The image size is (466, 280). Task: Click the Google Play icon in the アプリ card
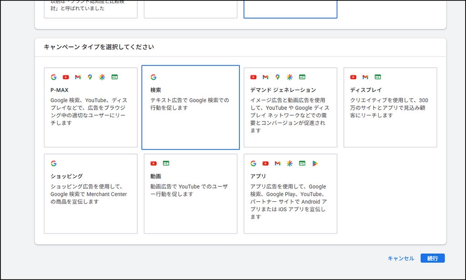coord(315,163)
